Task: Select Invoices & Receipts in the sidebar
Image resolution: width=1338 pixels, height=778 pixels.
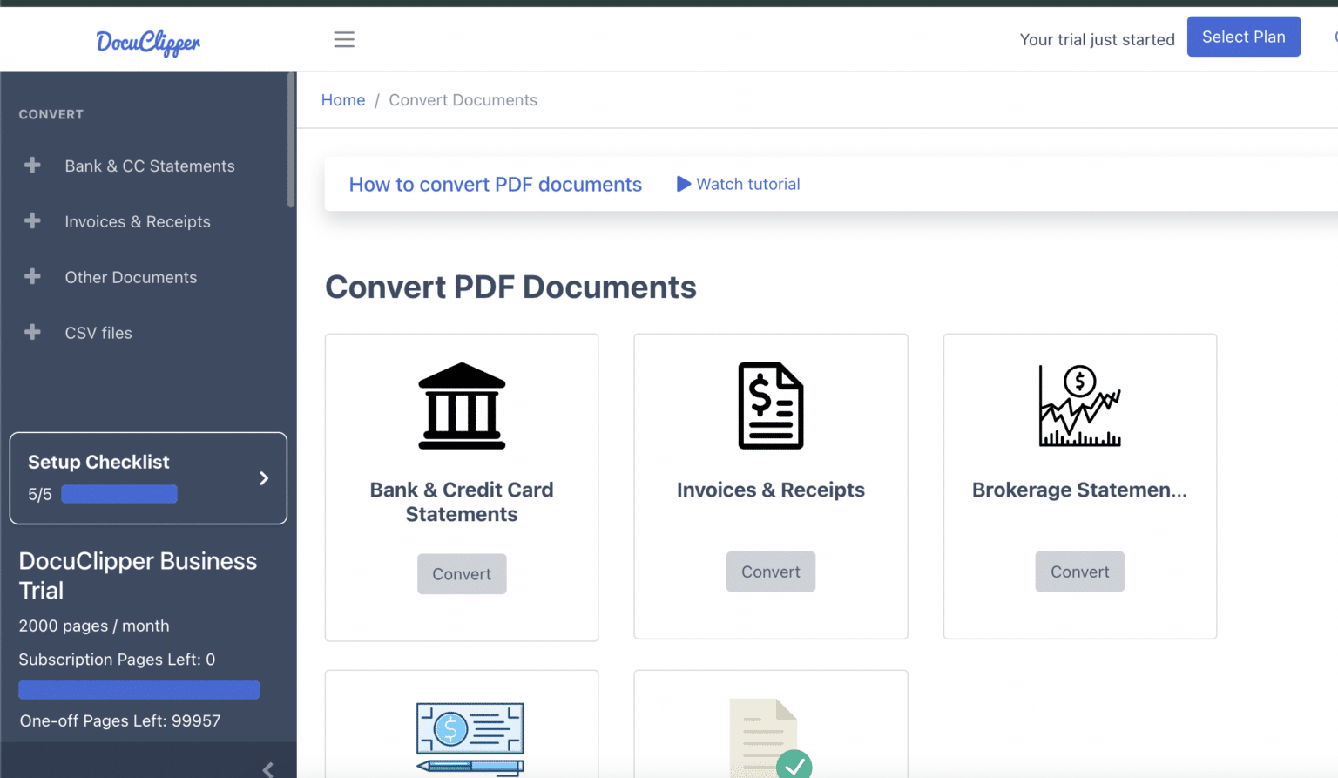Action: pyautogui.click(x=137, y=221)
